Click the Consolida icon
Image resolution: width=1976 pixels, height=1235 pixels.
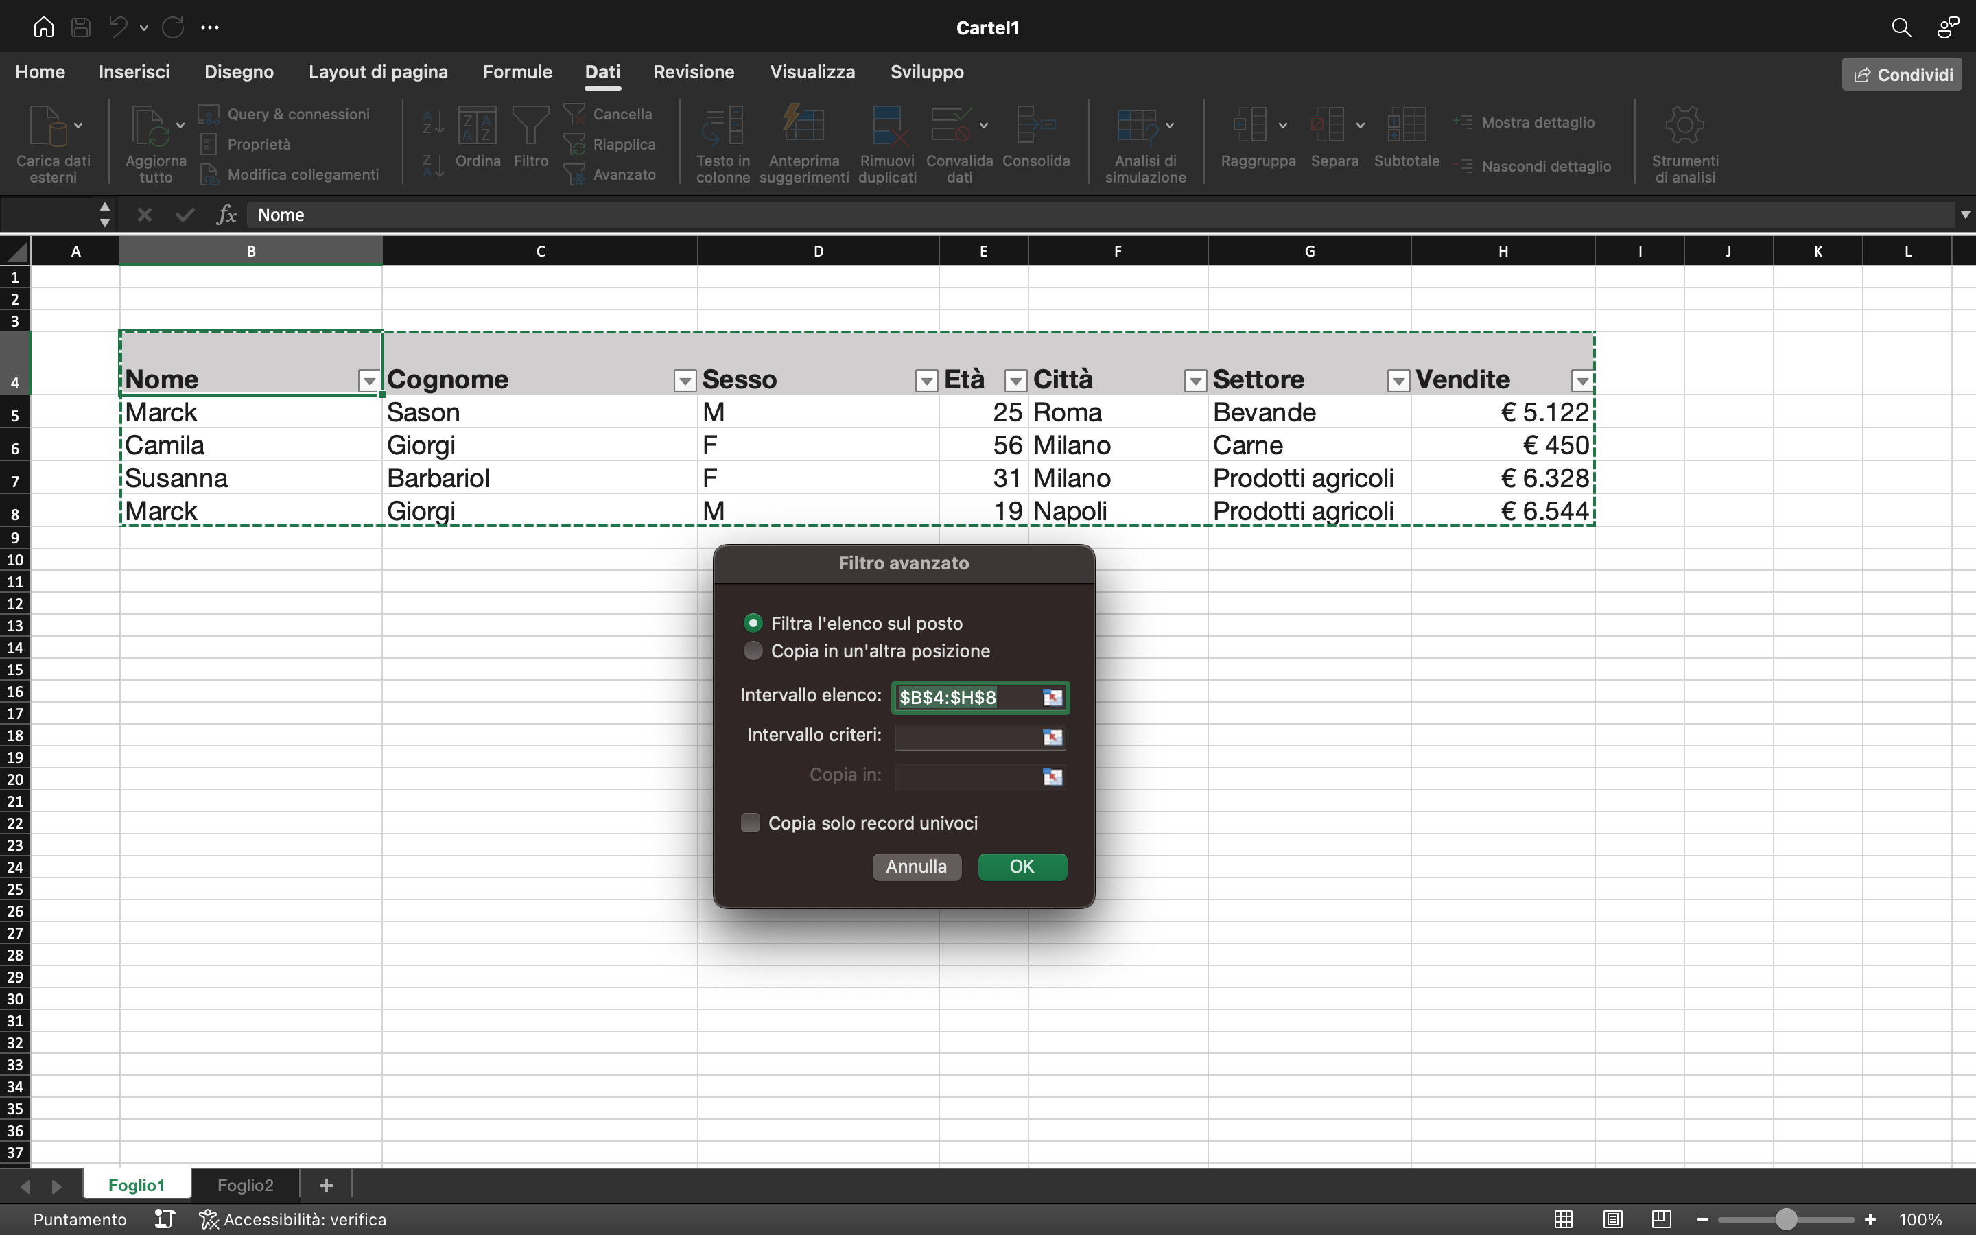(1035, 143)
